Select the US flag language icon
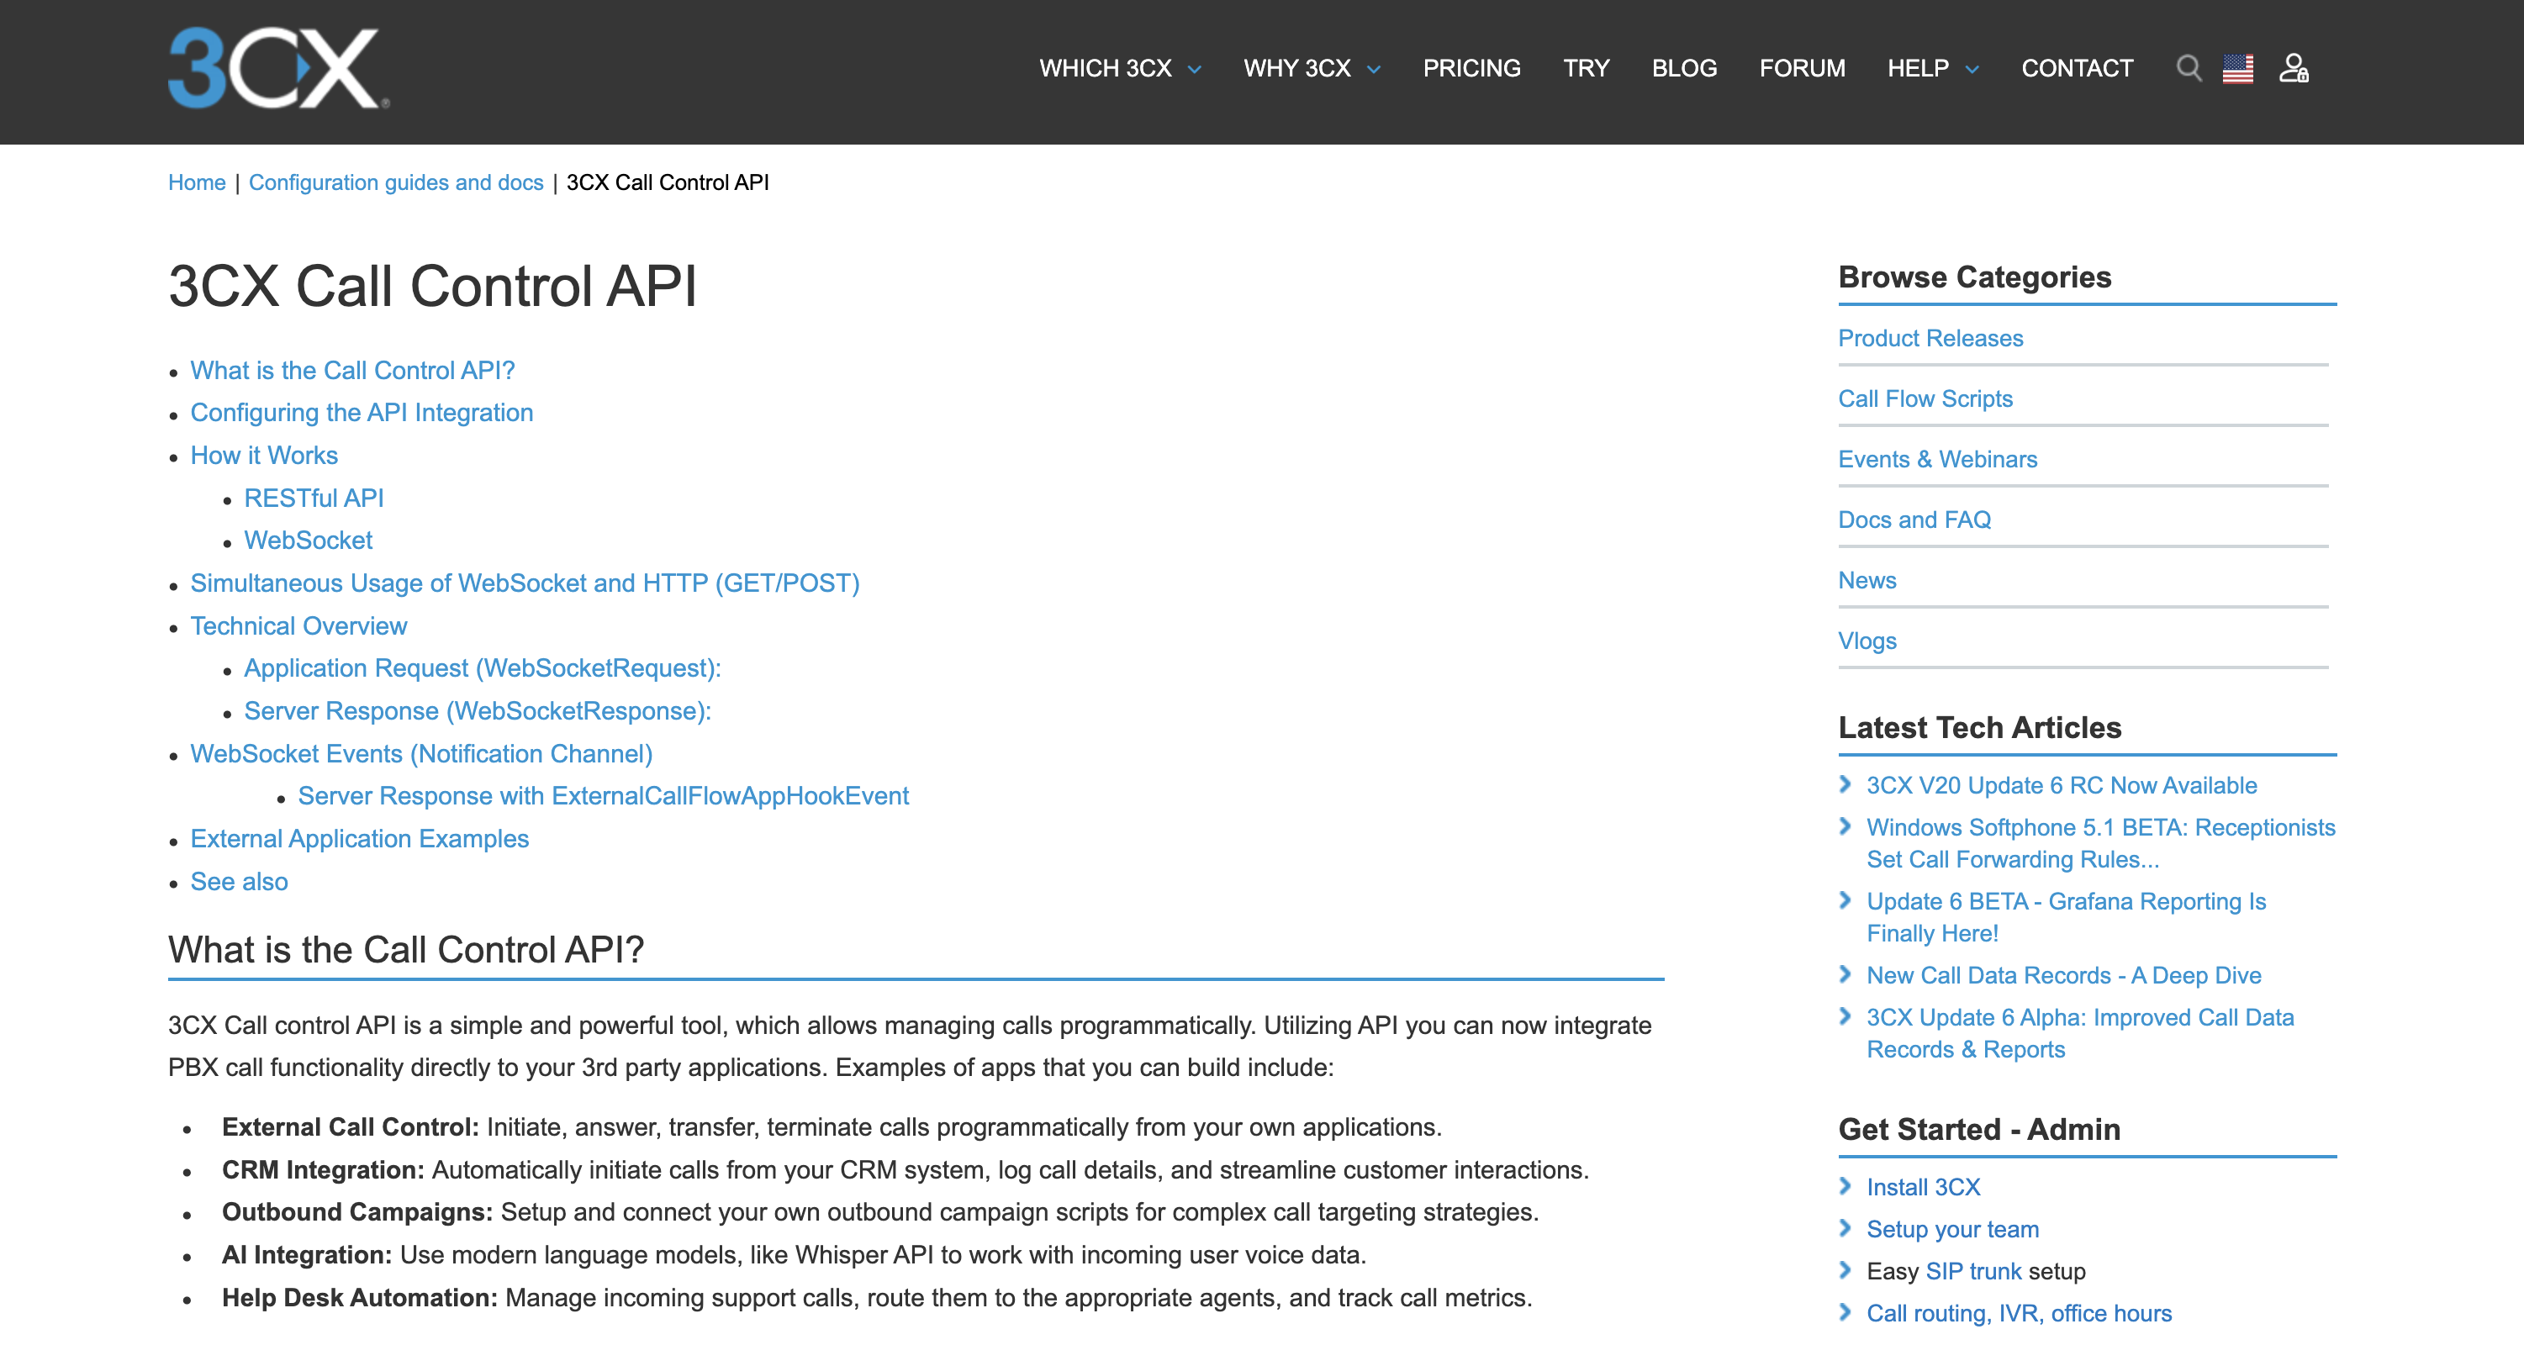The height and width of the screenshot is (1345, 2524). [x=2238, y=69]
